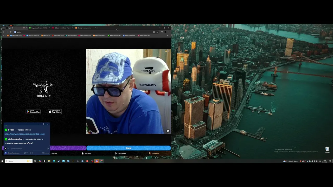The height and width of the screenshot is (187, 333).
Task: Open the Recycle Bin on desktop
Action: click(327, 150)
